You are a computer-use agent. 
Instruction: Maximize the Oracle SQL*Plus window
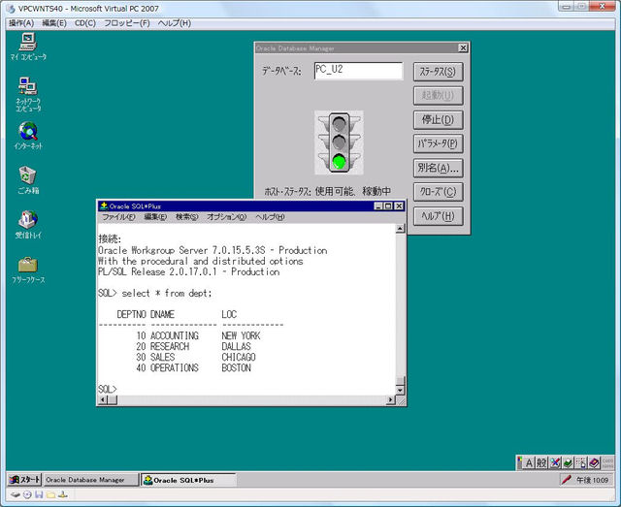388,206
